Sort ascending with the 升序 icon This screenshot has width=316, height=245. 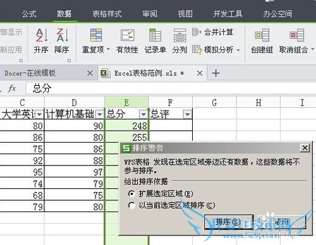[41, 35]
